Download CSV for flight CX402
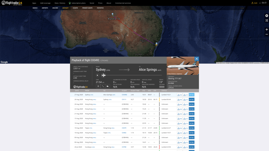The height and width of the screenshot is (151, 269). click(x=185, y=133)
